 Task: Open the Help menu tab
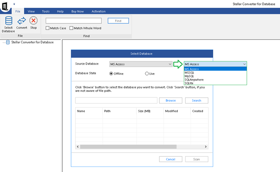click(x=61, y=11)
